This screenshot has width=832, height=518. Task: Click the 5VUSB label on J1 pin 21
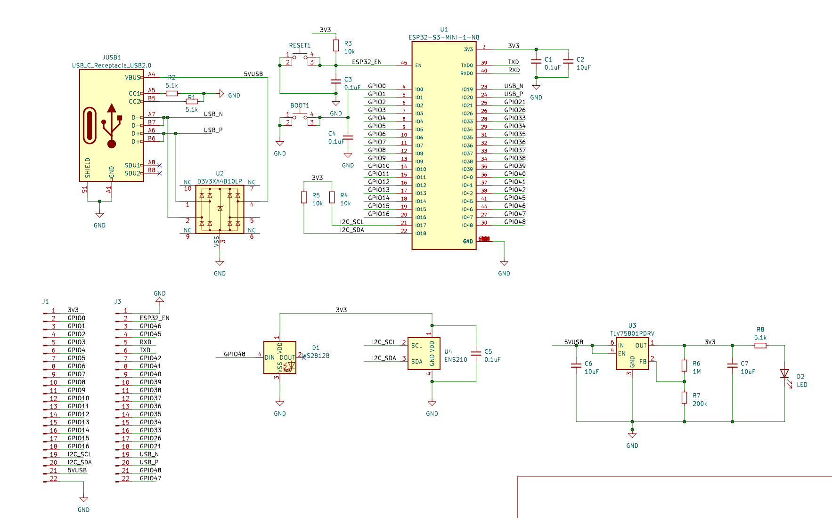(x=77, y=470)
